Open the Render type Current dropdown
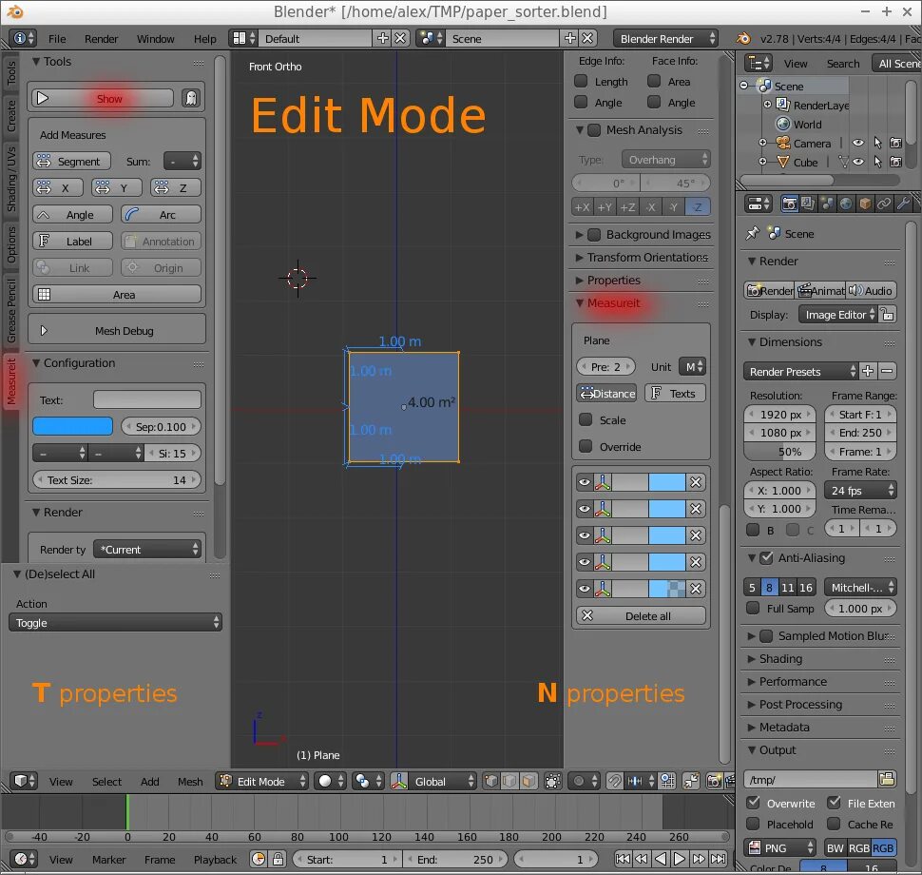922x875 pixels. click(147, 550)
